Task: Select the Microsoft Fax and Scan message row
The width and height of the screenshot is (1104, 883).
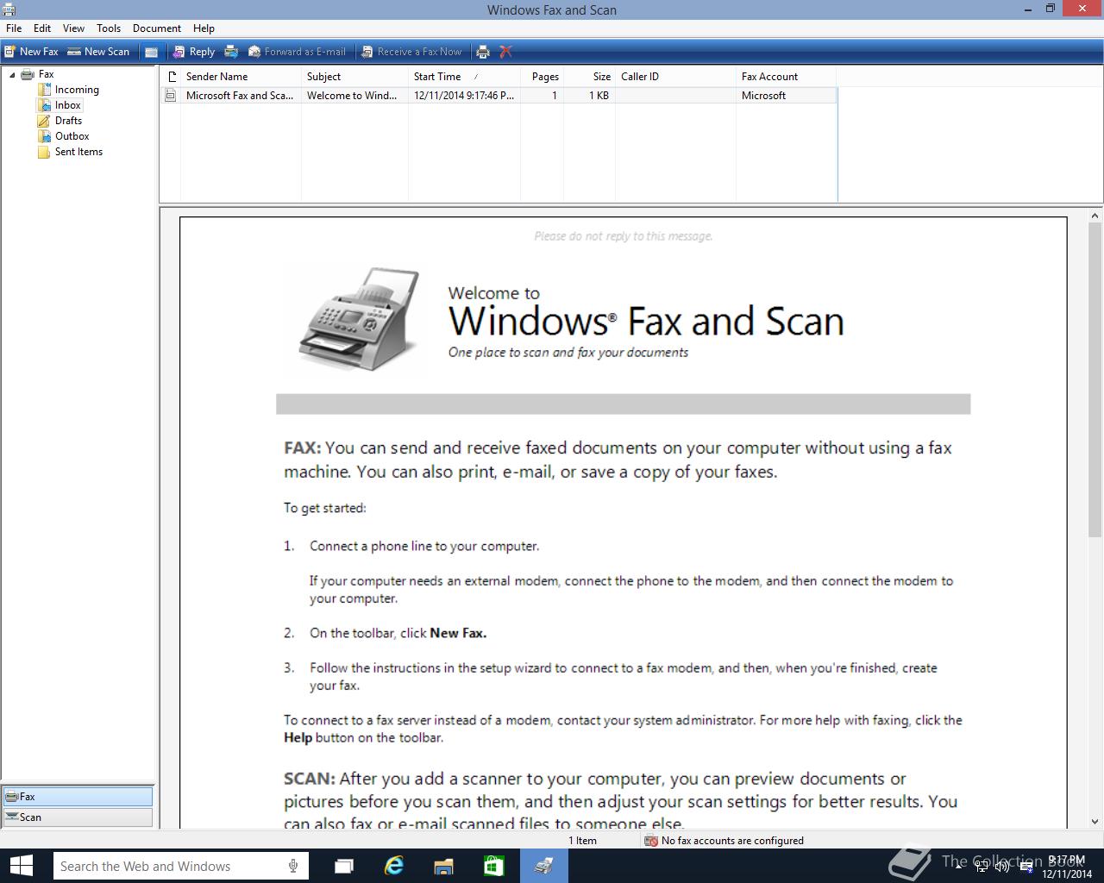Action: point(499,96)
